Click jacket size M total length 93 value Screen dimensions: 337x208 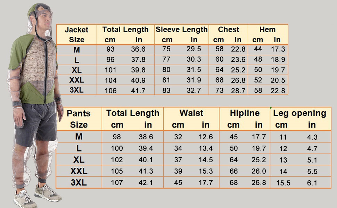[110, 50]
